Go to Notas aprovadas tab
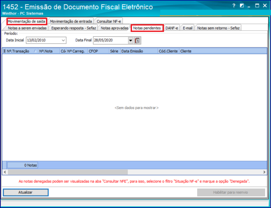Image resolution: width=271 pixels, height=208 pixels. point(114,28)
